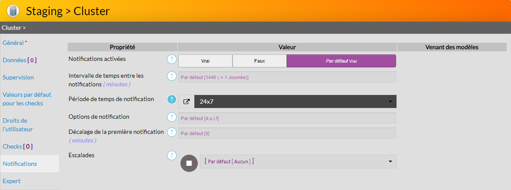Open the Escalades Par défaut dropdown

point(298,161)
